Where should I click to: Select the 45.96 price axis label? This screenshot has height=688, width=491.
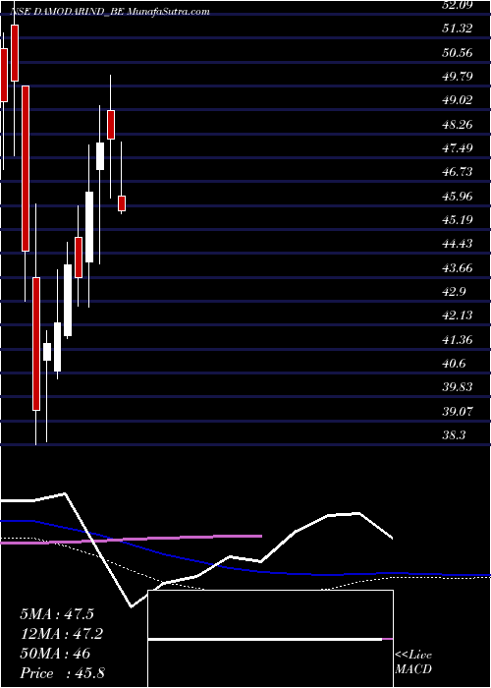(457, 197)
